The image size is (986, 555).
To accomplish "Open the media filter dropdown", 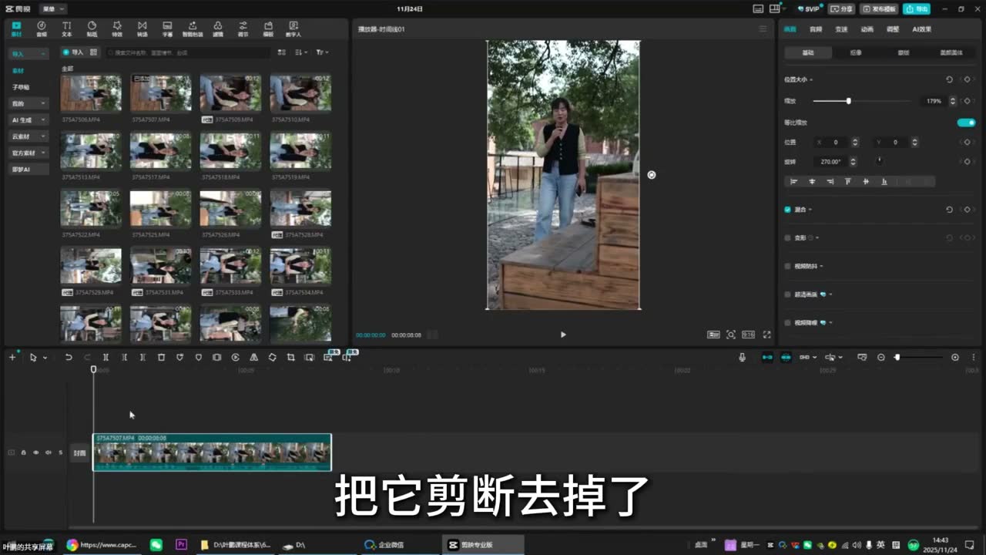I will pos(322,52).
